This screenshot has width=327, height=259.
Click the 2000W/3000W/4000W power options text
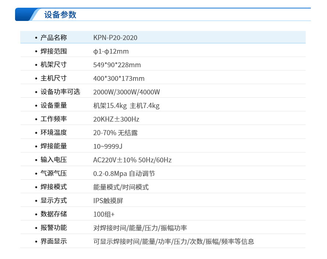(x=126, y=92)
